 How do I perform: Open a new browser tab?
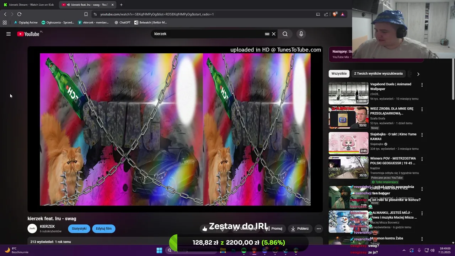pos(121,5)
